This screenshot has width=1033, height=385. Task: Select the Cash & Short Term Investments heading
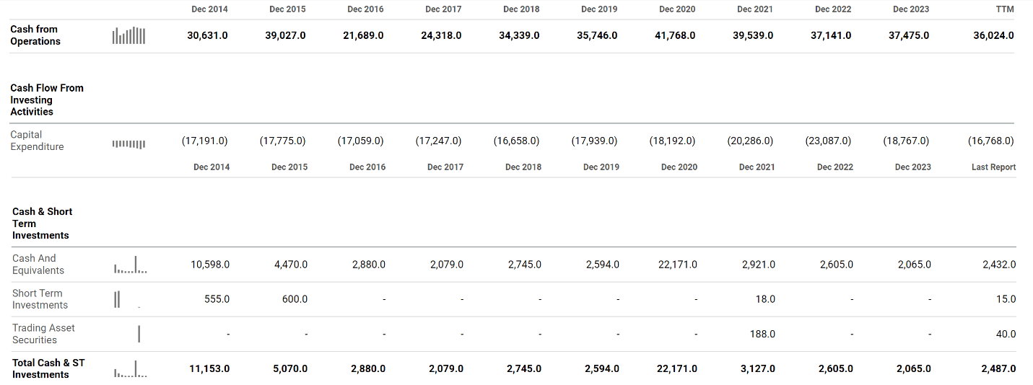tap(43, 224)
